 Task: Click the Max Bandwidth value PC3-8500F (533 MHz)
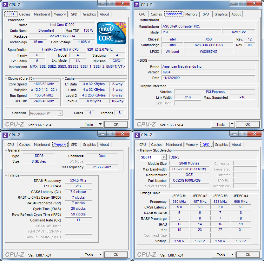189,169
